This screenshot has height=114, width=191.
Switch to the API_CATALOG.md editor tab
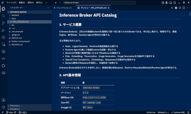(x=63, y=8)
